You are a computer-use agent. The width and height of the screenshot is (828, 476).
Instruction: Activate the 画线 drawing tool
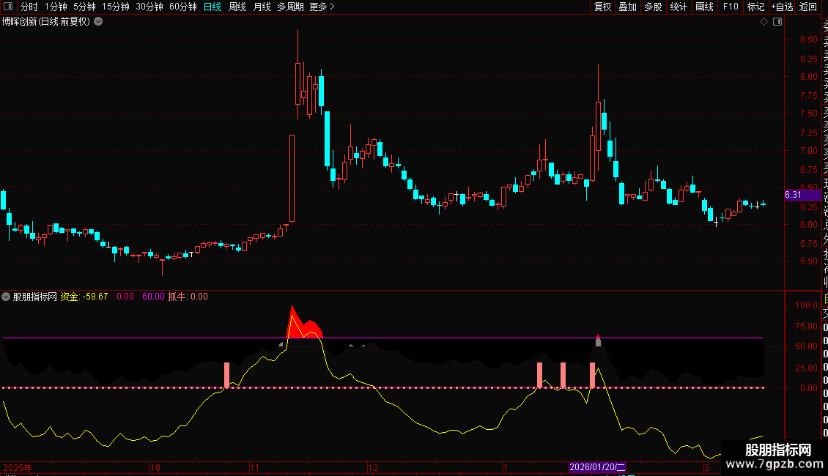click(x=704, y=7)
